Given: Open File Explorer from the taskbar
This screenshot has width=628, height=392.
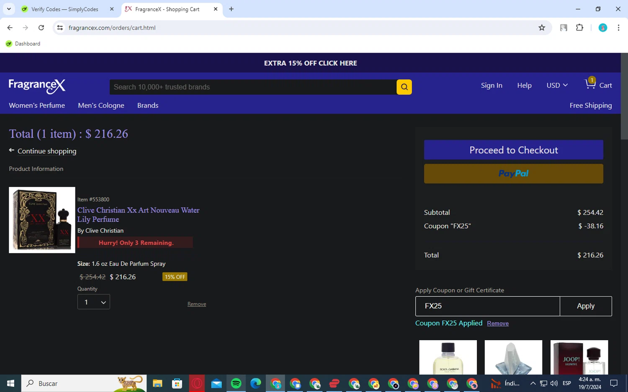Looking at the screenshot, I should [x=157, y=383].
